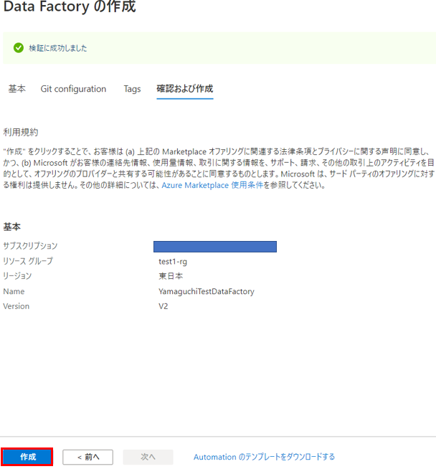
Task: Click the Version field label
Action: tap(16, 306)
